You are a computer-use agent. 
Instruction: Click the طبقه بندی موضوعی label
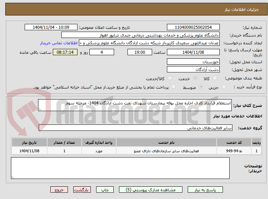coord(243,78)
